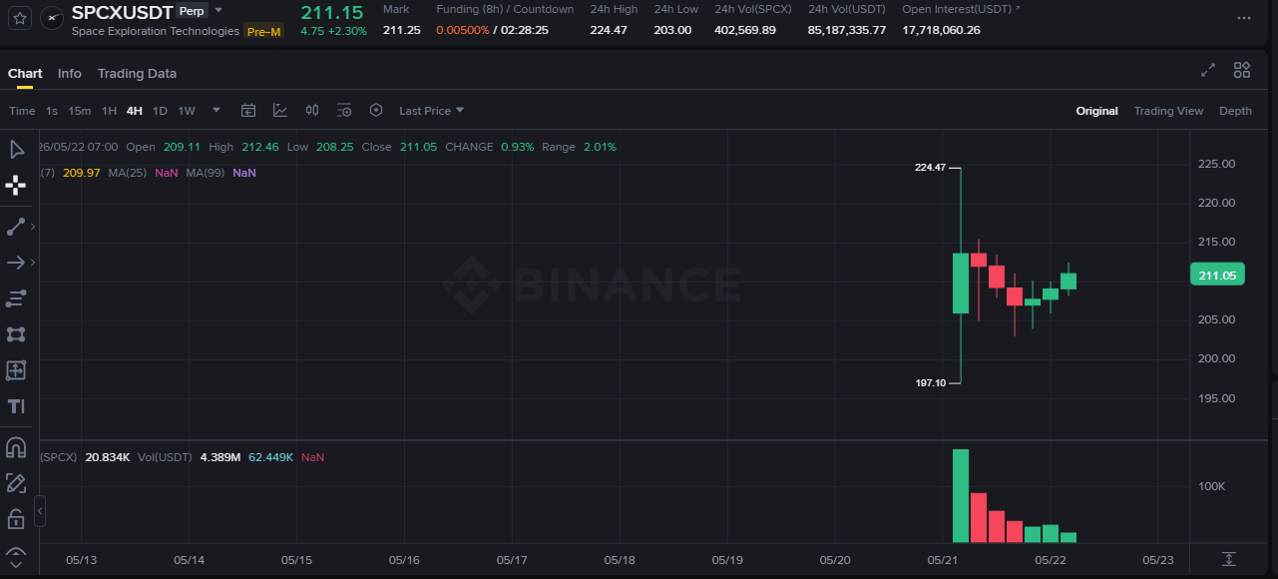The height and width of the screenshot is (579, 1278).
Task: Select the 1D interval
Action: click(160, 111)
